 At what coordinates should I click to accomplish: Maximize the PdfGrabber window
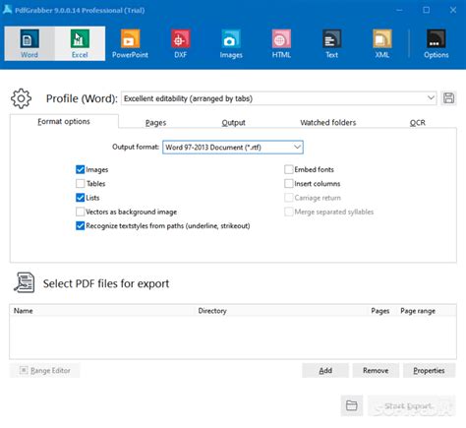[x=426, y=10]
